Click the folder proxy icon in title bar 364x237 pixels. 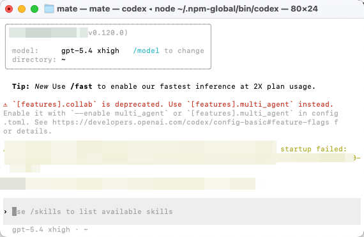(x=49, y=9)
